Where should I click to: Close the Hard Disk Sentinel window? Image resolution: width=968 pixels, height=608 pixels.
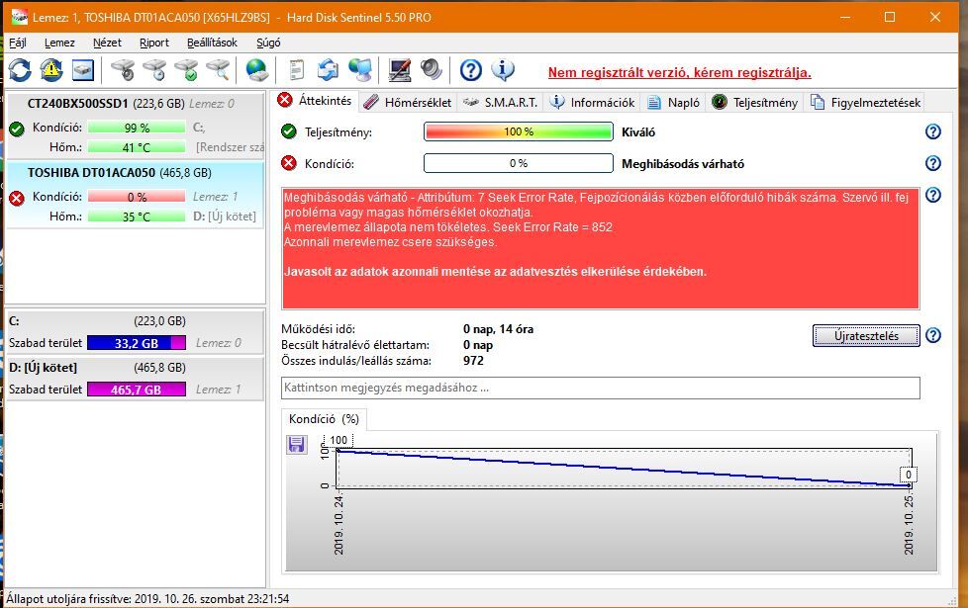click(935, 17)
